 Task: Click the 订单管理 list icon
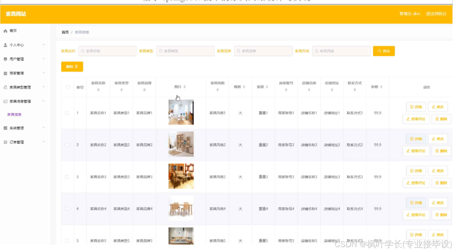(5, 142)
